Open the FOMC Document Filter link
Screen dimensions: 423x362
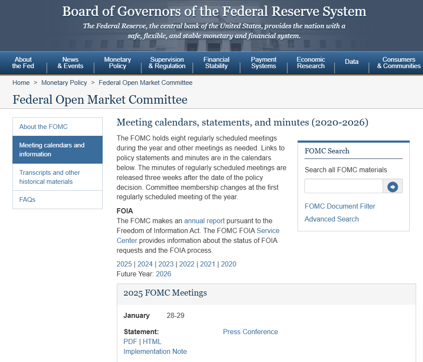340,206
